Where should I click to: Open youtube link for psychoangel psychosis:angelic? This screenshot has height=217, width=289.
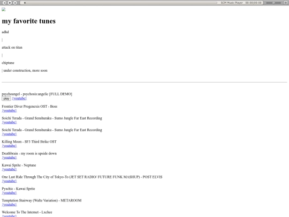(x=19, y=99)
